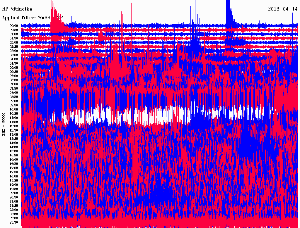Viewport: 300px width, 228px height.
Task: Click the 00:30 time label
Action: pos(14,30)
